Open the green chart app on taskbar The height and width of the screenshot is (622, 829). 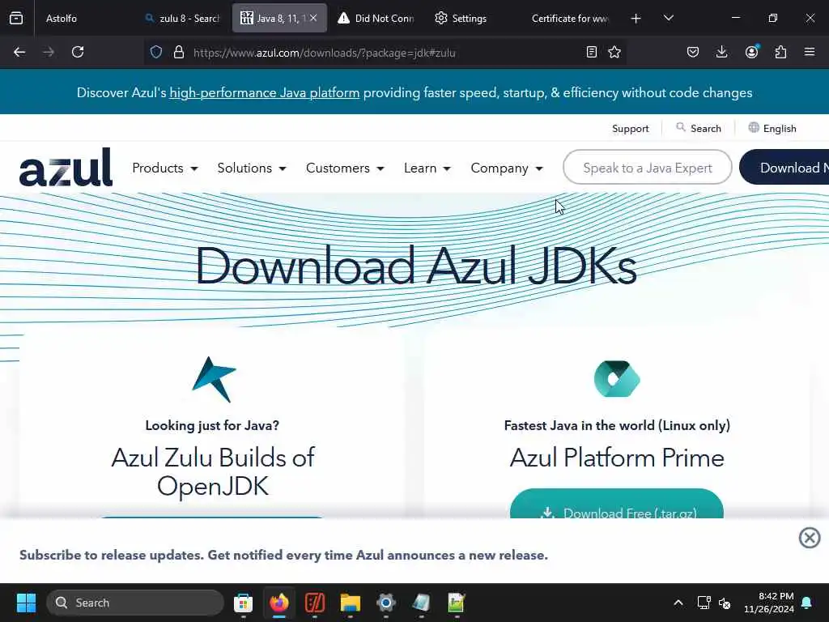pyautogui.click(x=457, y=603)
